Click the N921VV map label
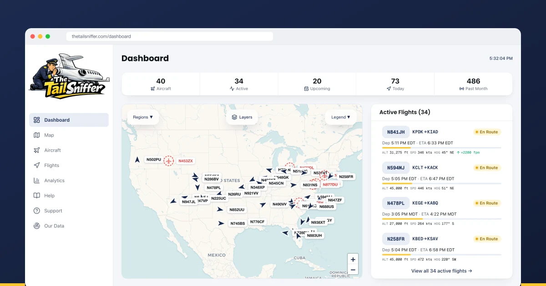Image resolution: width=546 pixels, height=286 pixels. (251, 193)
